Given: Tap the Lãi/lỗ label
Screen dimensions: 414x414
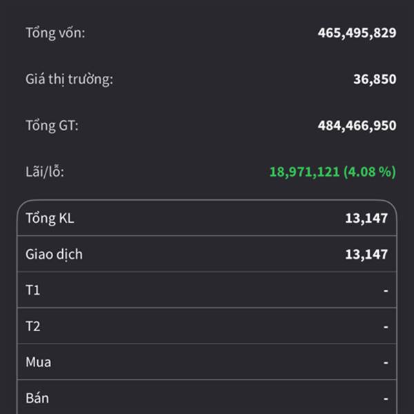Looking at the screenshot, I should 45,172.
